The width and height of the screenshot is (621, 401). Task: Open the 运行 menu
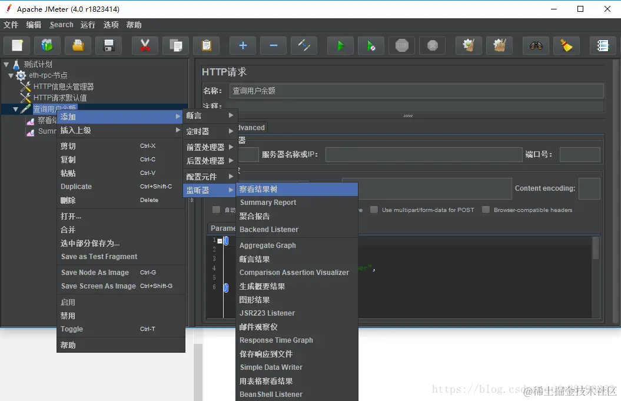tap(88, 25)
